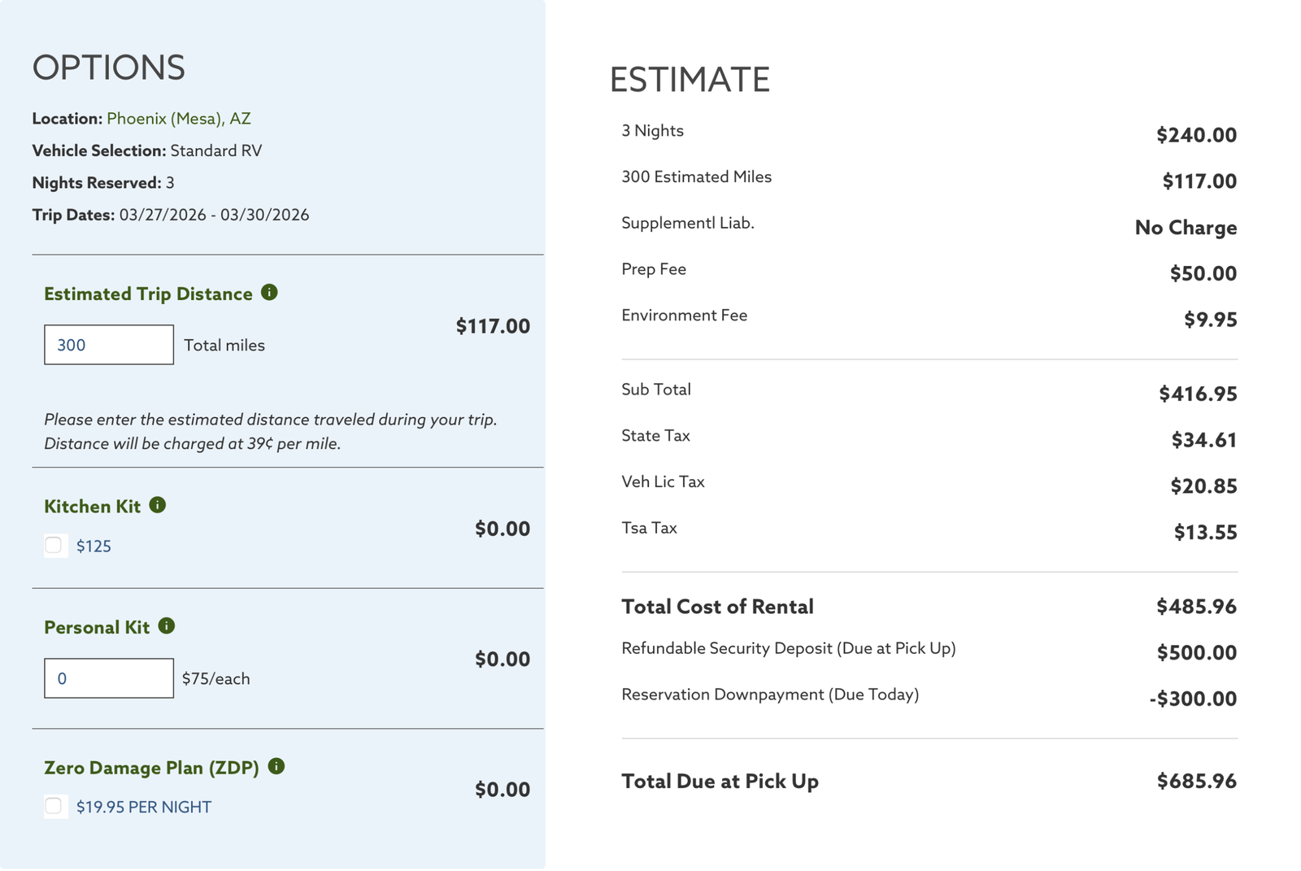
Task: Click the Zero Damage Plan info icon
Action: (x=276, y=766)
